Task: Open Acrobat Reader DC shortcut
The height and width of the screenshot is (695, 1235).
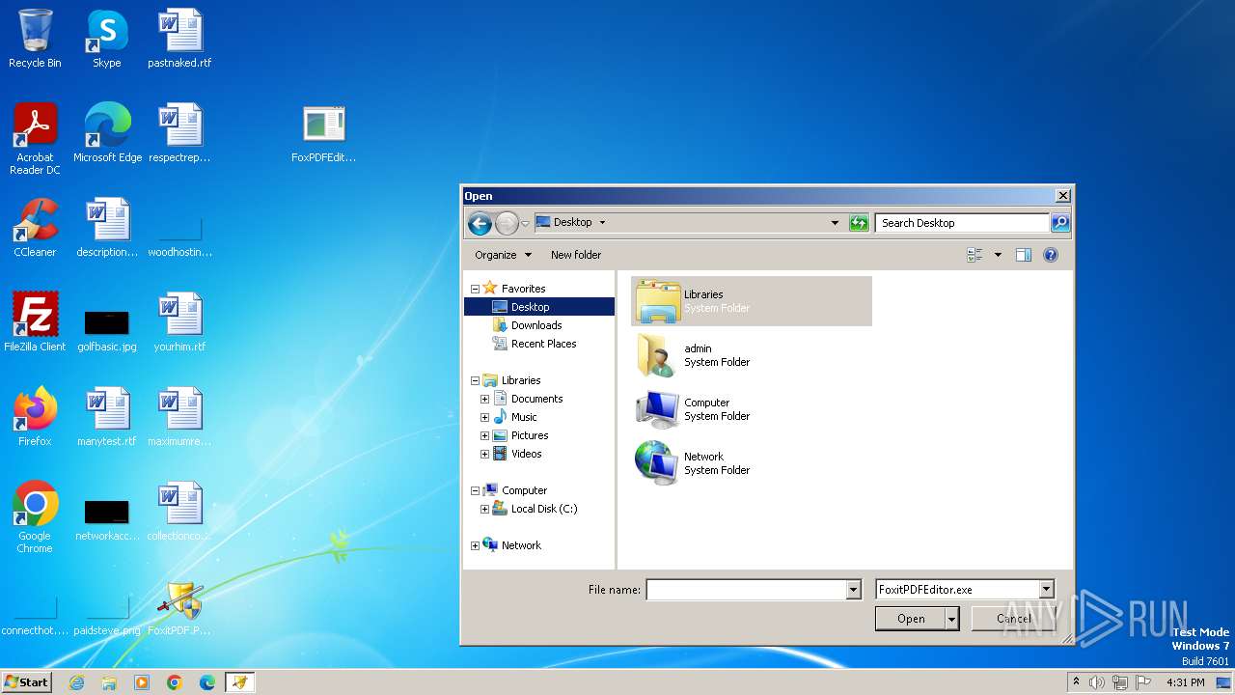Action: [x=35, y=139]
